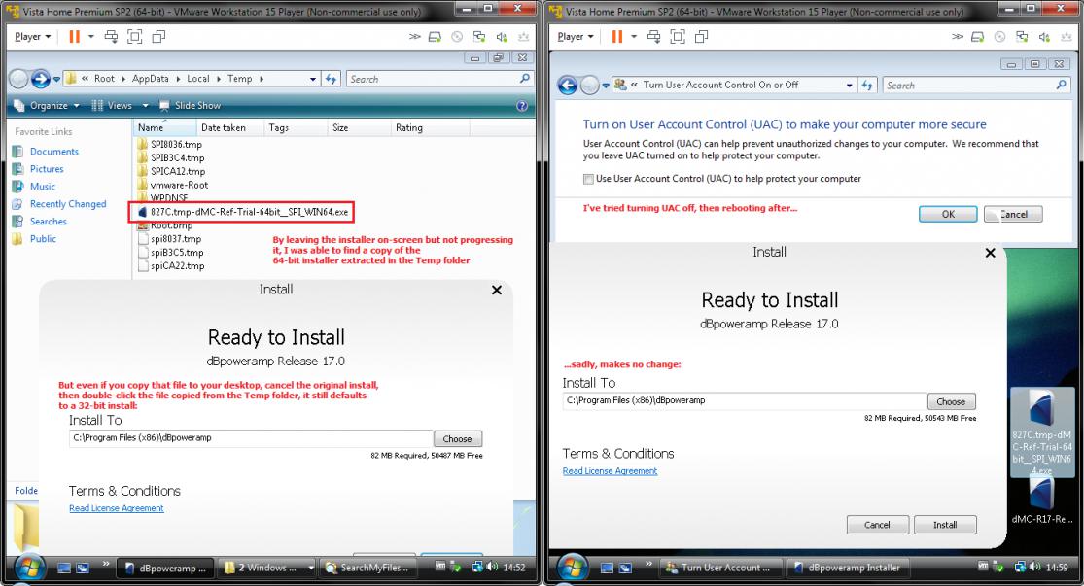Click sound card icon in right VMware toolbar
This screenshot has height=586, width=1084.
[x=1044, y=37]
